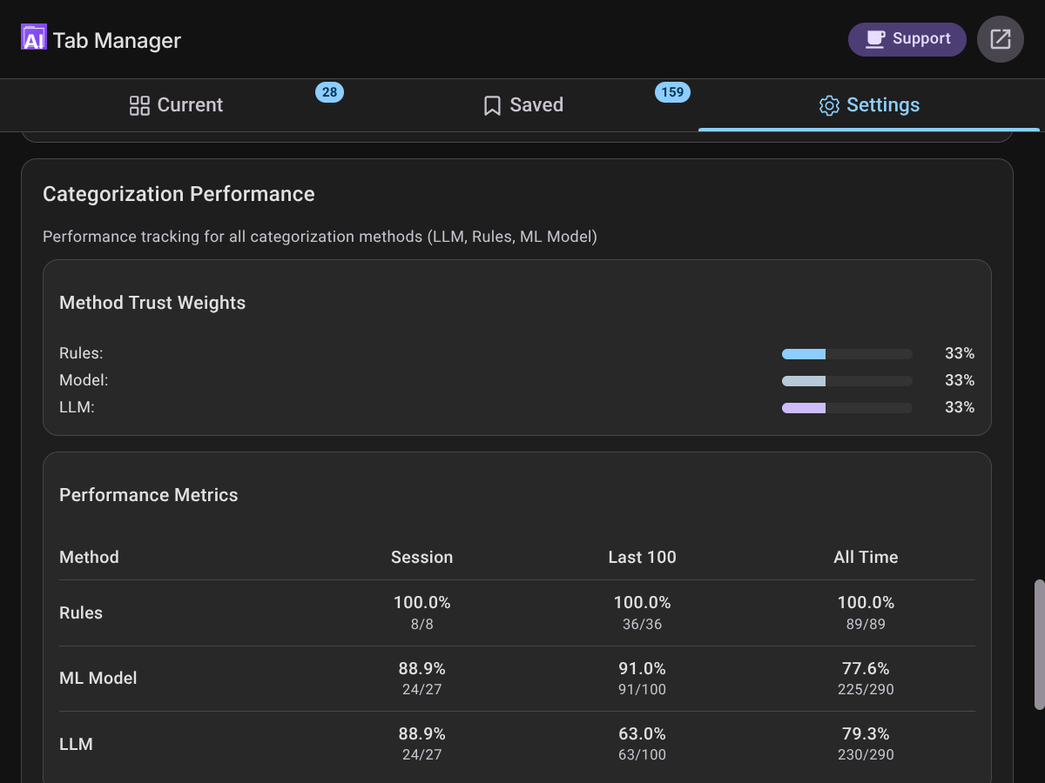
Task: Click the Method column header
Action: 89,558
